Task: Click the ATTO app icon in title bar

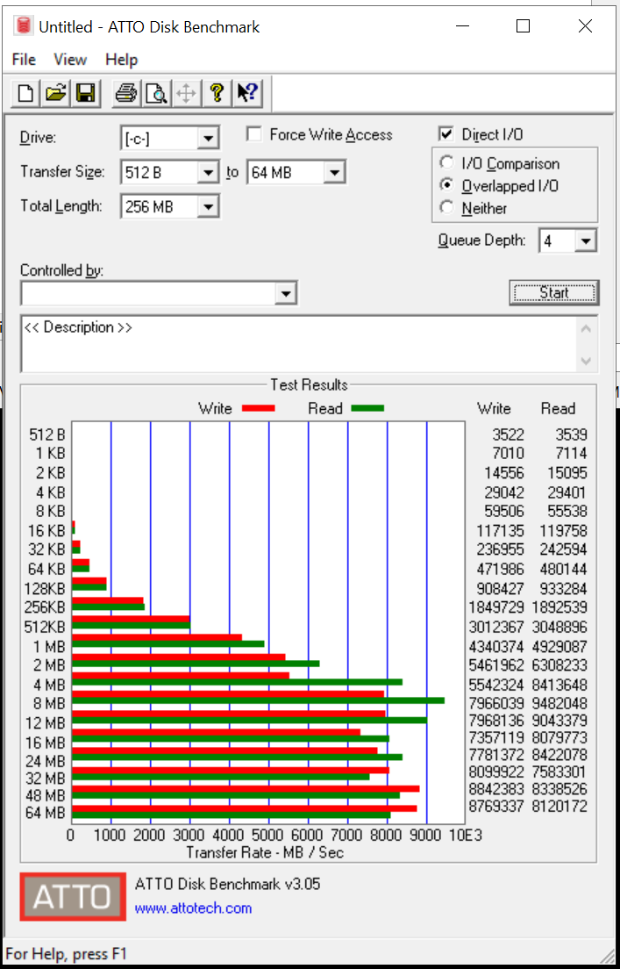Action: point(24,26)
